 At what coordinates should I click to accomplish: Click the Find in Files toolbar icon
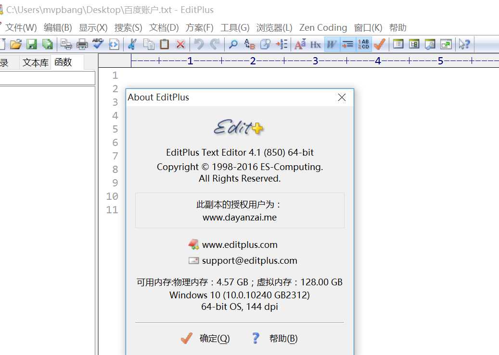[x=266, y=44]
